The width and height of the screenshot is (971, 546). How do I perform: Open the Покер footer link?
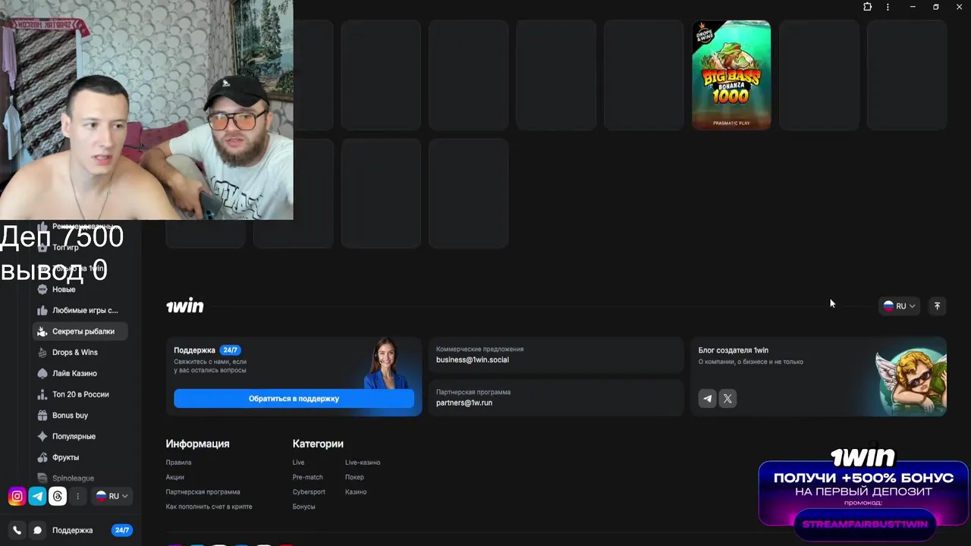[354, 477]
